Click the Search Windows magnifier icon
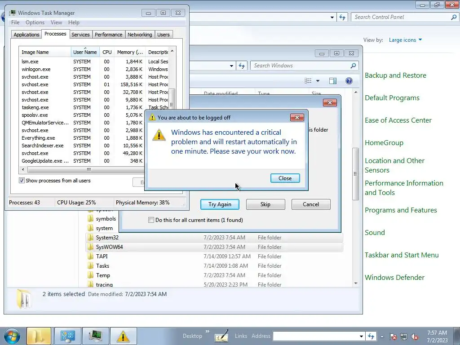 coord(353,66)
